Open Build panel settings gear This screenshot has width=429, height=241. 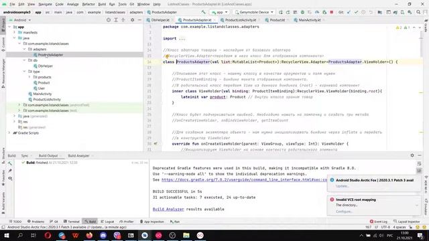tap(412, 155)
